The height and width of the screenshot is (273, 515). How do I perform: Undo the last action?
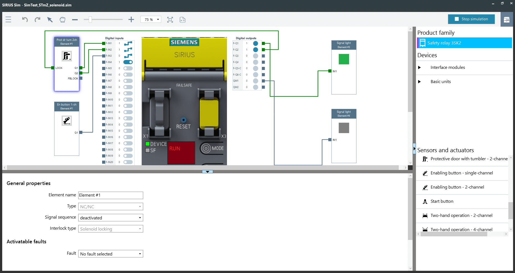(25, 19)
